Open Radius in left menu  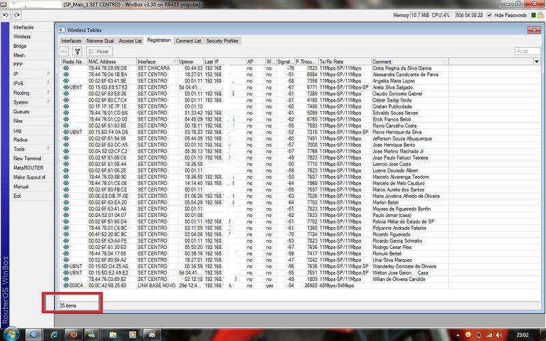(x=20, y=140)
